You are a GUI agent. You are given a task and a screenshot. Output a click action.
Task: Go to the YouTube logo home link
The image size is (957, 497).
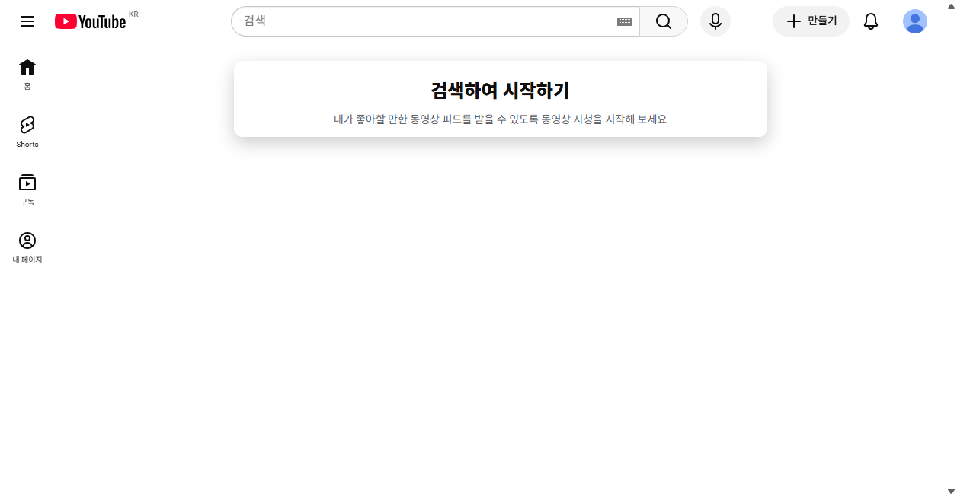(90, 21)
